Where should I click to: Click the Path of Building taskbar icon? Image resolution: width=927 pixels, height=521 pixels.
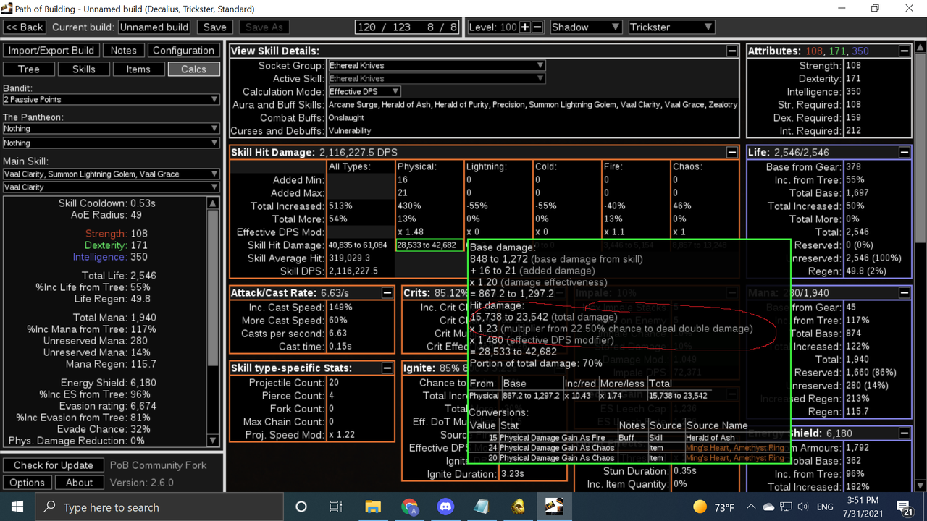pos(554,507)
